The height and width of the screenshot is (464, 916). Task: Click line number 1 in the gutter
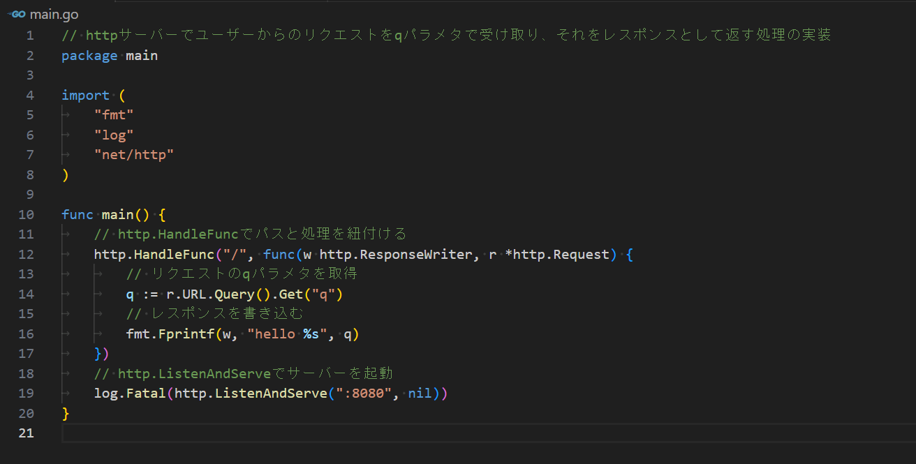[x=29, y=35]
